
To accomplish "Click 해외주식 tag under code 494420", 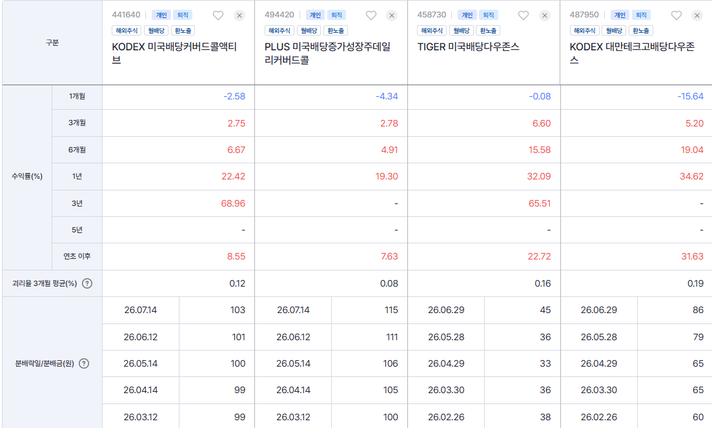I will [280, 30].
